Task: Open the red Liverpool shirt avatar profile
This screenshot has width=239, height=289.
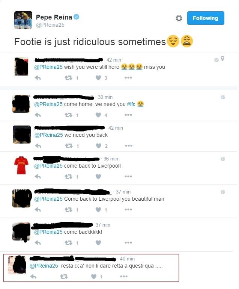Action: pos(21,165)
